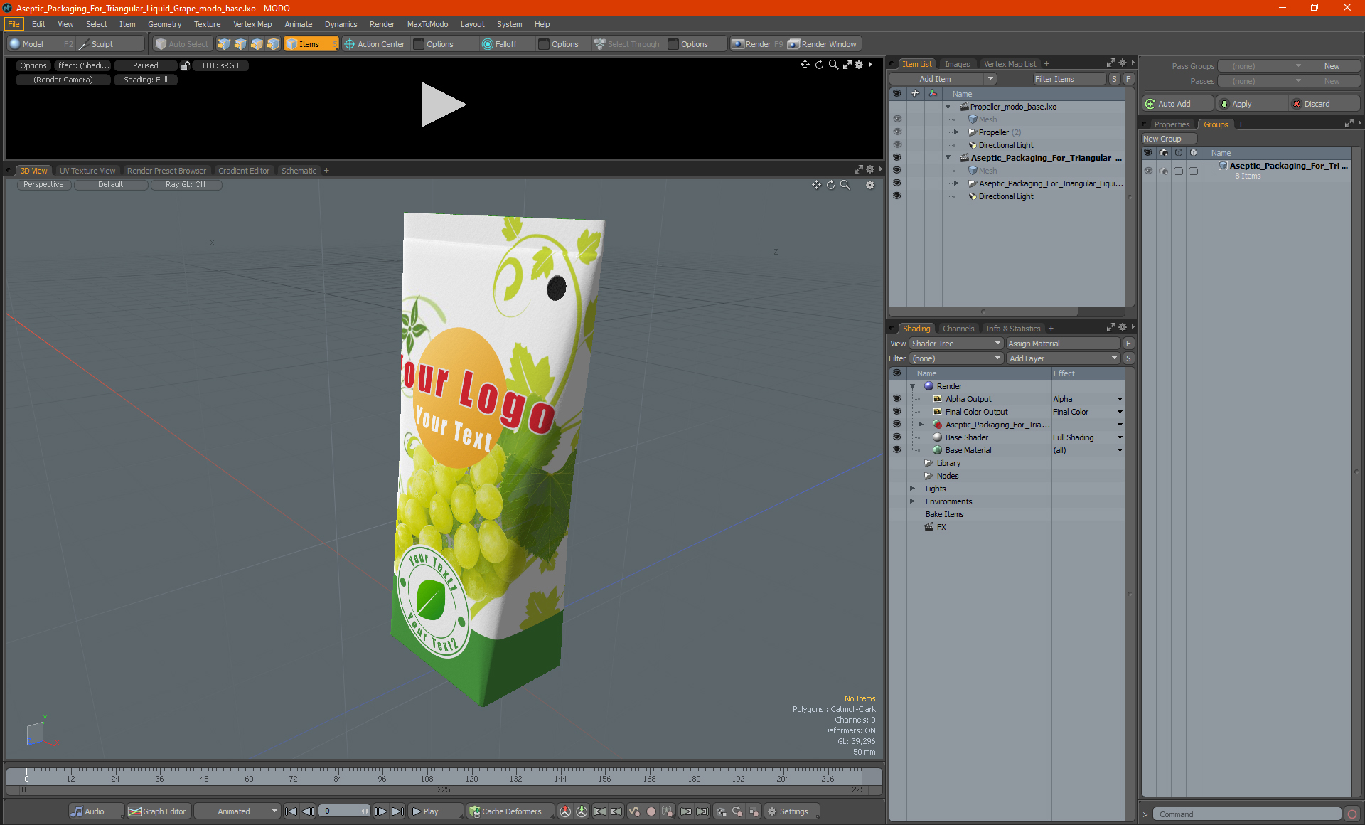Toggle record auto-key red circle
Image resolution: width=1365 pixels, height=825 pixels.
[x=651, y=811]
